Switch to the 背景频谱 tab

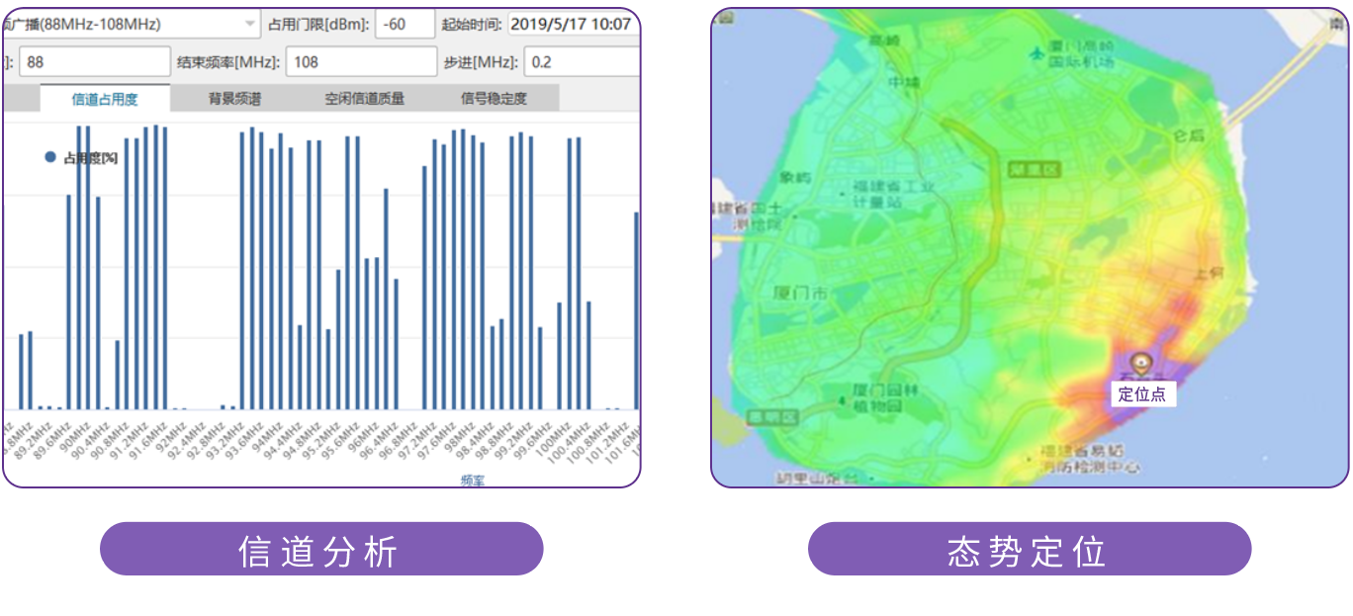point(234,98)
